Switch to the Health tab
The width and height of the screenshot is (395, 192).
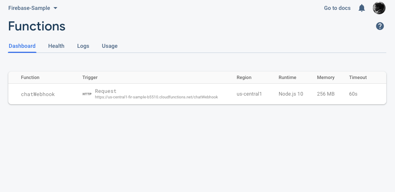(x=56, y=46)
